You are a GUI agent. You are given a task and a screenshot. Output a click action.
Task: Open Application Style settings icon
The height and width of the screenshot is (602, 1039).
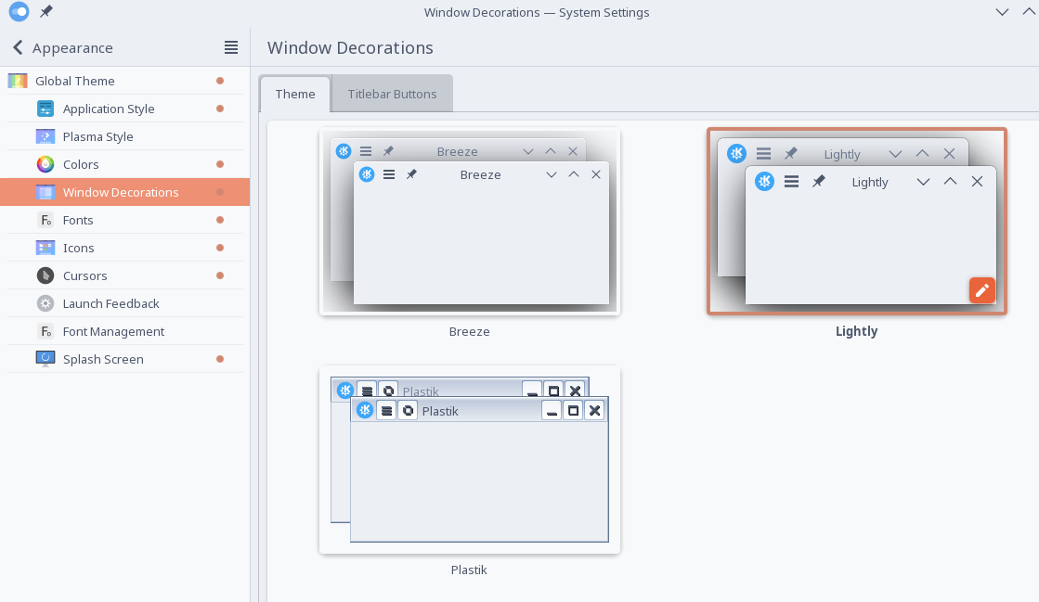[x=45, y=109]
